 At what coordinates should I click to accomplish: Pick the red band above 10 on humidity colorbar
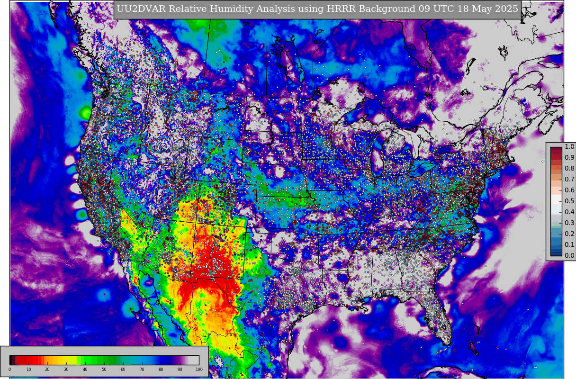tap(28, 360)
